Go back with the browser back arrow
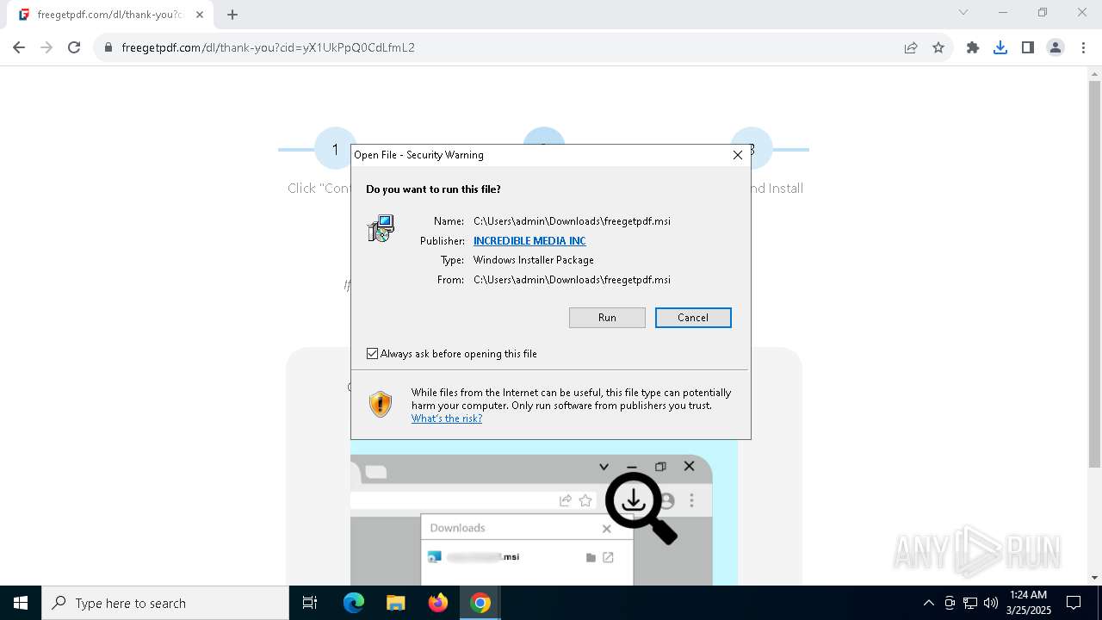The image size is (1102, 620). click(x=19, y=47)
